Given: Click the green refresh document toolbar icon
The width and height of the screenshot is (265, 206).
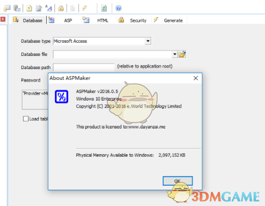Looking at the screenshot, I should coord(104,8).
